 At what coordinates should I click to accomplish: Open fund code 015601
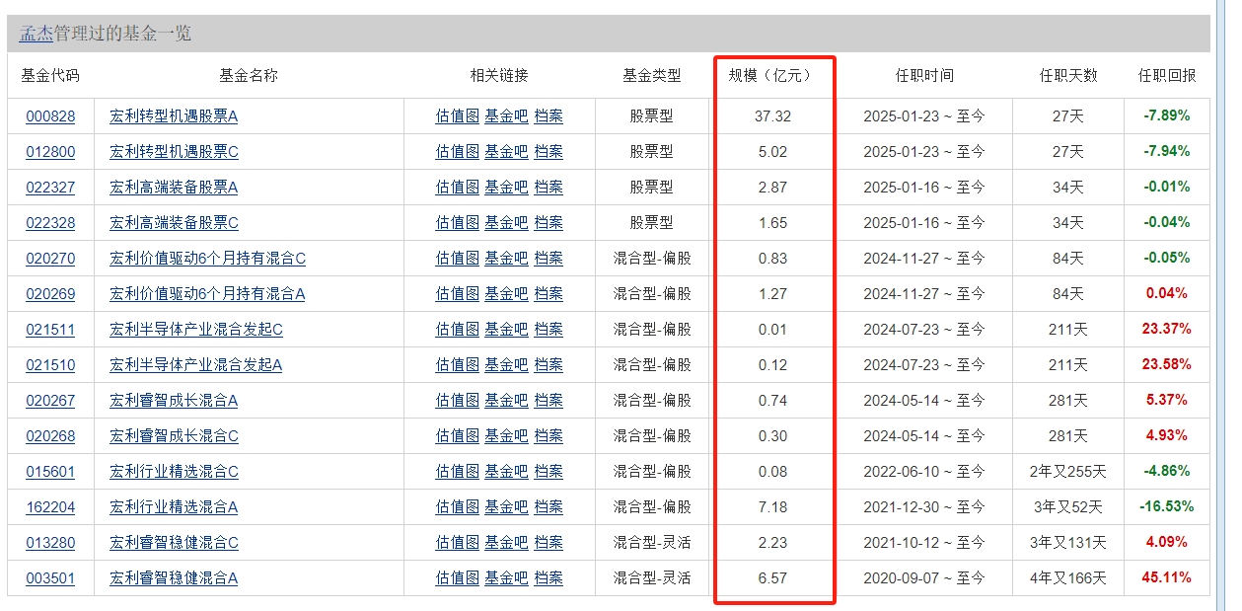point(50,472)
